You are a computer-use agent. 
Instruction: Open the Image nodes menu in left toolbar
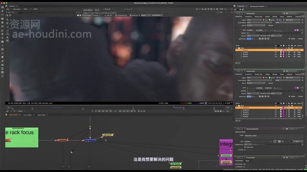(x=2, y=8)
